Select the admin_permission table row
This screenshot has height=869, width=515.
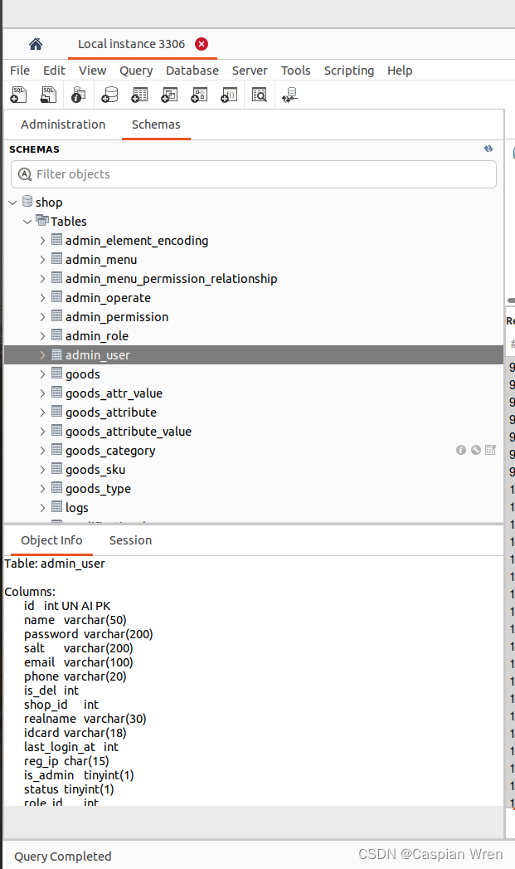tap(254, 317)
